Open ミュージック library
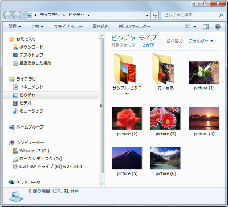The height and width of the screenshot is (207, 228). coord(31,111)
